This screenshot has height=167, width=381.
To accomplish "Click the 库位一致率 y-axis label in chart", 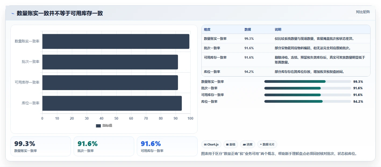I will click(x=30, y=103).
